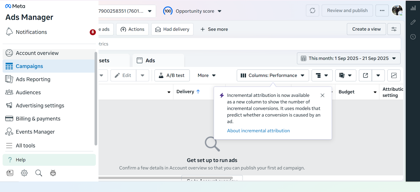The width and height of the screenshot is (420, 192).
Task: Click the pencil edit icon in right rail
Action: tap(413, 22)
